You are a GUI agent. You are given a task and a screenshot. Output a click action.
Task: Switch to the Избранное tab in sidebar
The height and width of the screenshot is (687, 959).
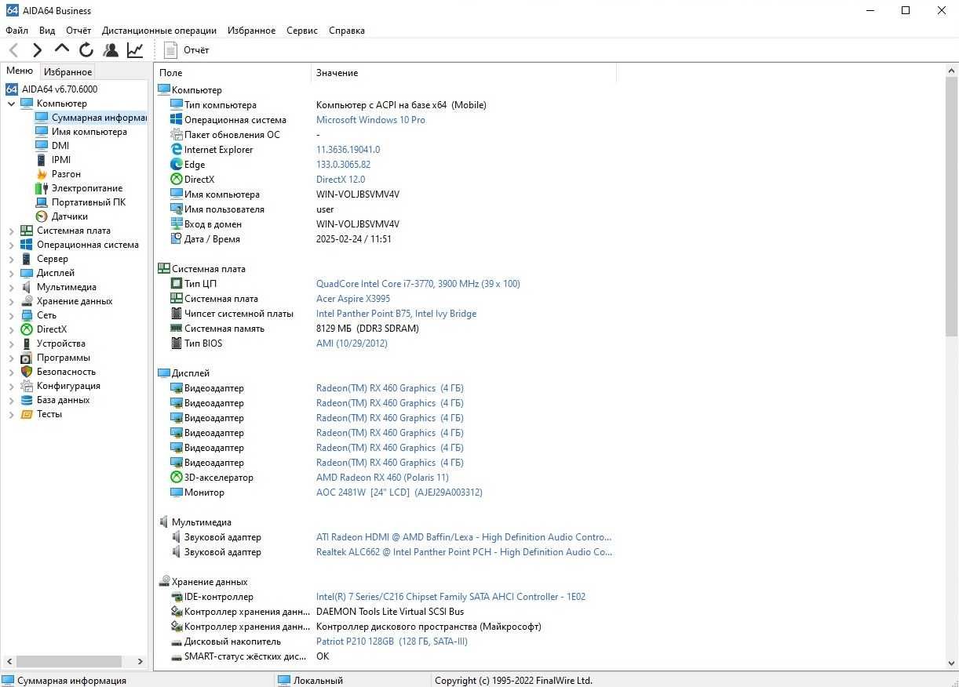68,72
